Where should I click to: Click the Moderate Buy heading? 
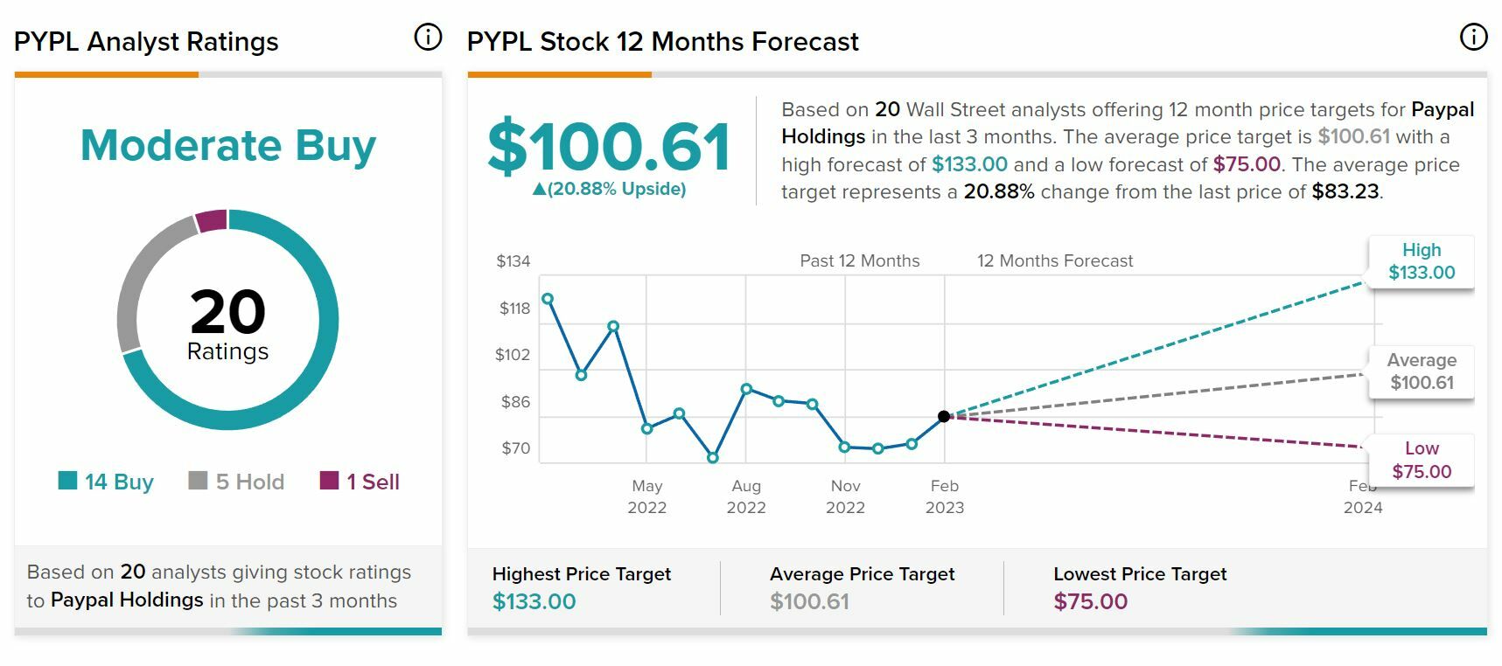pyautogui.click(x=228, y=145)
